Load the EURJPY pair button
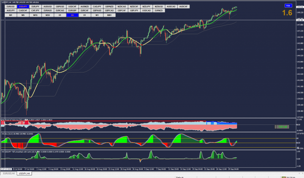 pyautogui.click(x=35, y=6)
